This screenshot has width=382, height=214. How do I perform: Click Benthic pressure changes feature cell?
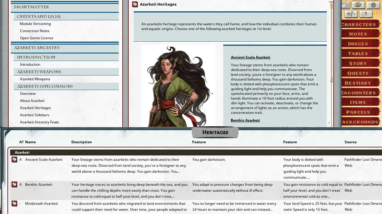pyautogui.click(x=233, y=188)
